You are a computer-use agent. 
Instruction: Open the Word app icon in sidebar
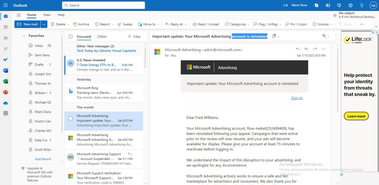(6, 71)
